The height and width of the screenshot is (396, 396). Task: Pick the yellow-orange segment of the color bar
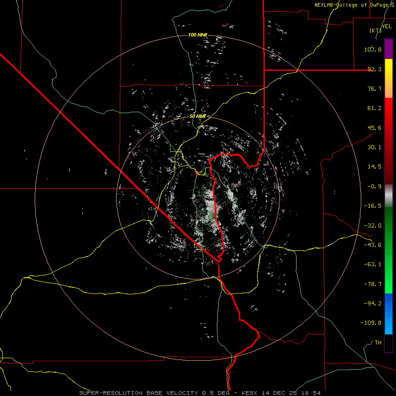pos(389,78)
